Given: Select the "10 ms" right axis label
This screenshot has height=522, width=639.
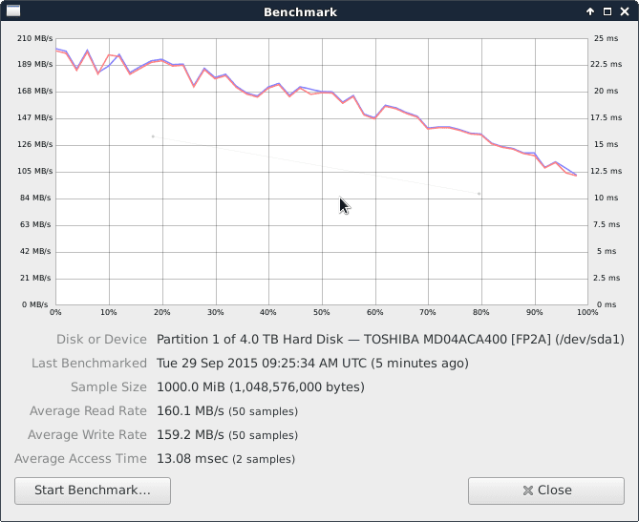Looking at the screenshot, I should [606, 198].
